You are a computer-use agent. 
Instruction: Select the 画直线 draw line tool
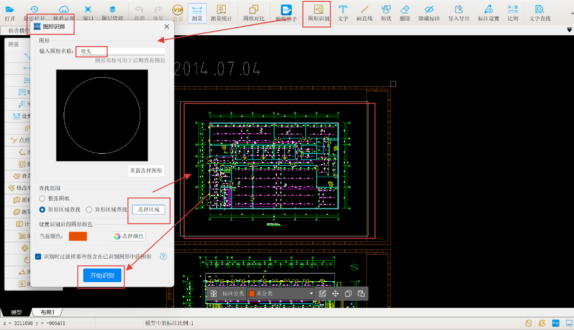coord(365,13)
